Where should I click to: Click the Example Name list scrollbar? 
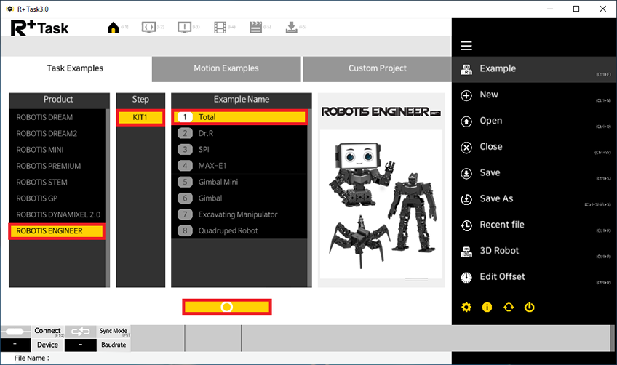pos(309,198)
